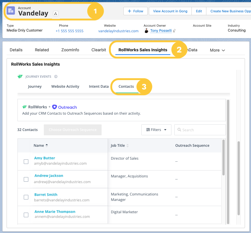Click the sliders icon on the Filters button
The image size is (251, 233).
(x=148, y=130)
